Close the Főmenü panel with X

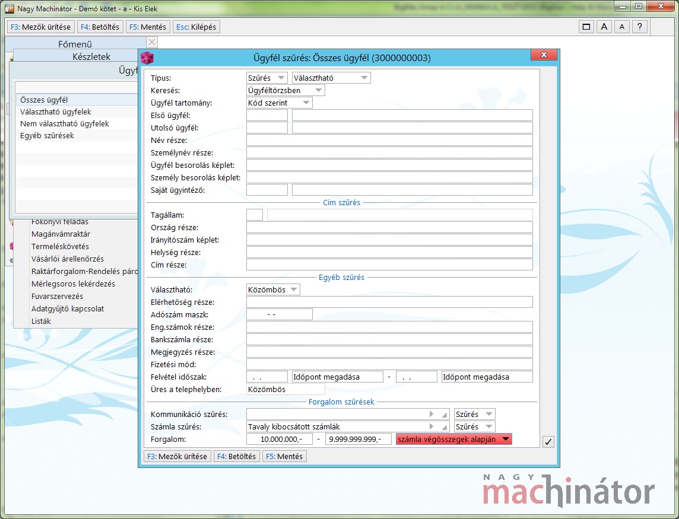pos(152,42)
